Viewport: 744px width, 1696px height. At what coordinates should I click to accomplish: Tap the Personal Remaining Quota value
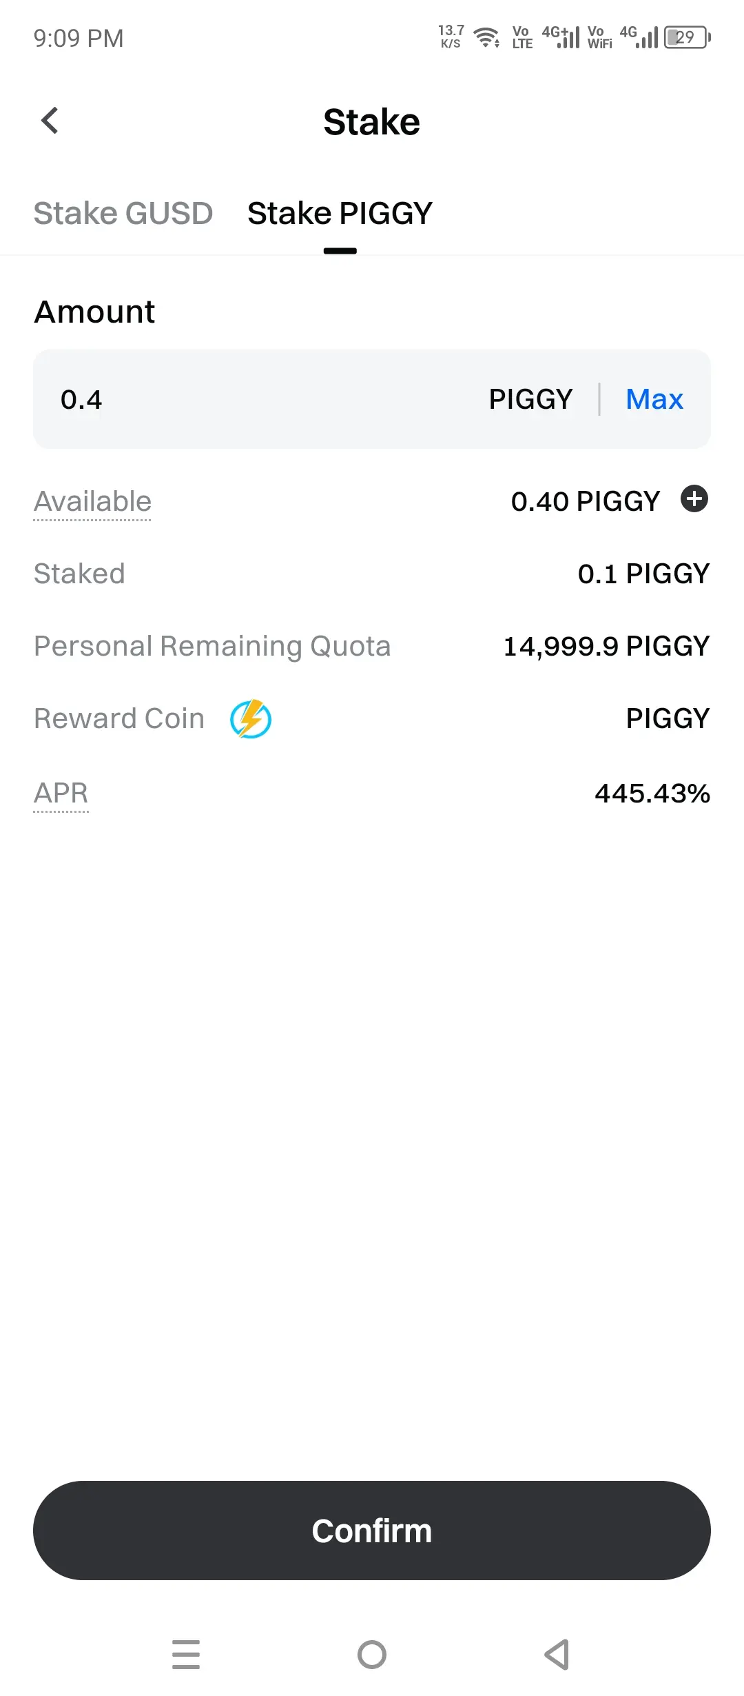click(x=606, y=647)
